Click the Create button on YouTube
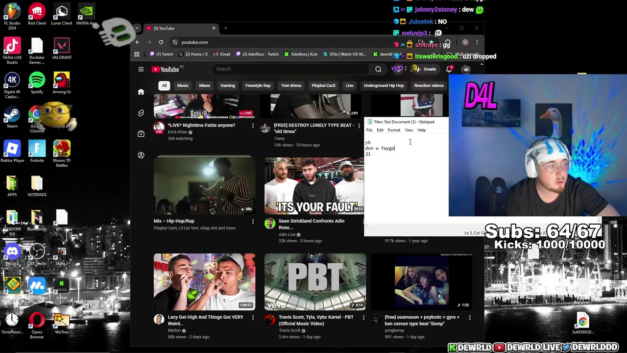Image resolution: width=627 pixels, height=353 pixels. [x=426, y=69]
